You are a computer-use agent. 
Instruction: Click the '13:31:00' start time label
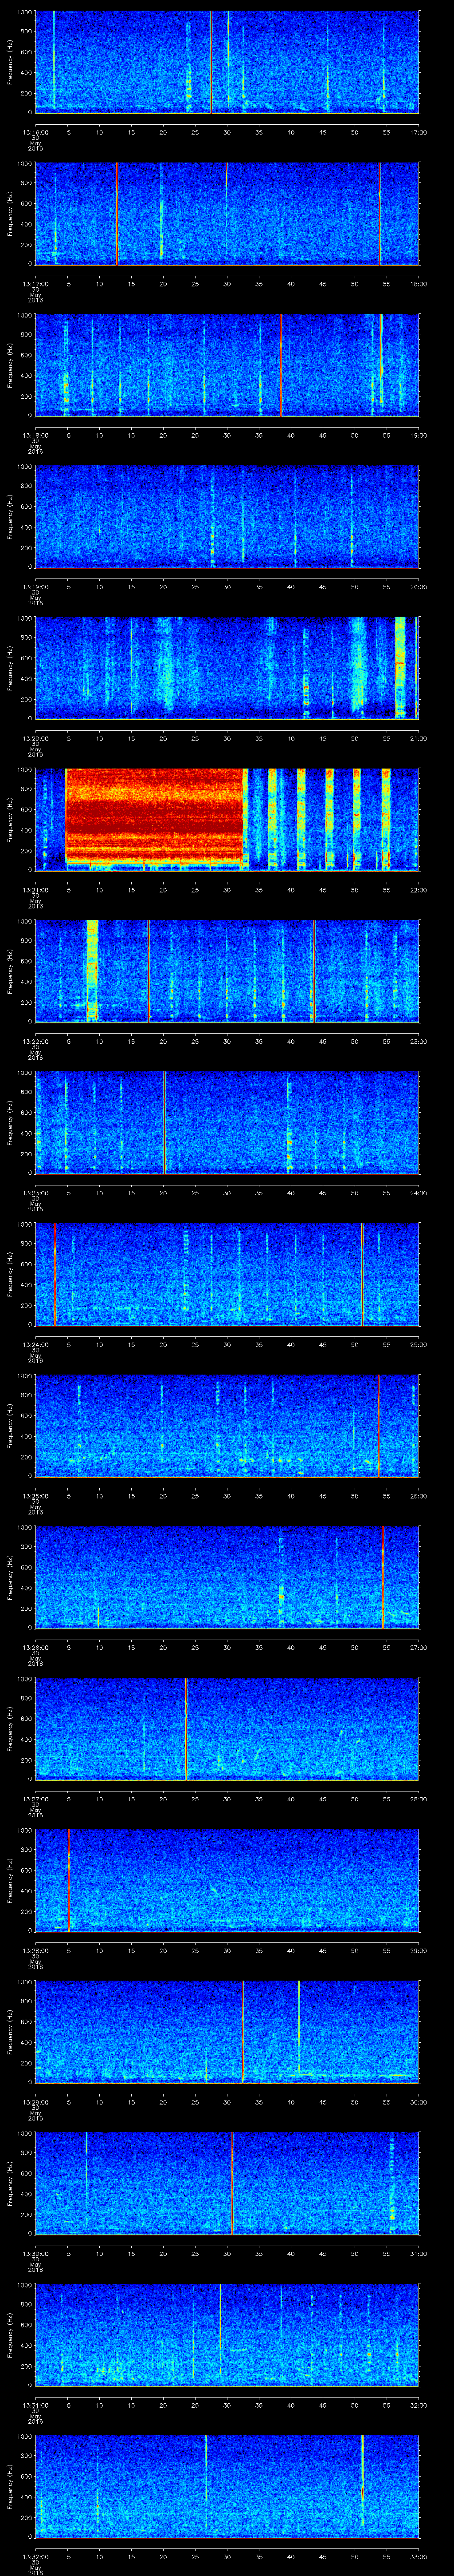point(35,2404)
